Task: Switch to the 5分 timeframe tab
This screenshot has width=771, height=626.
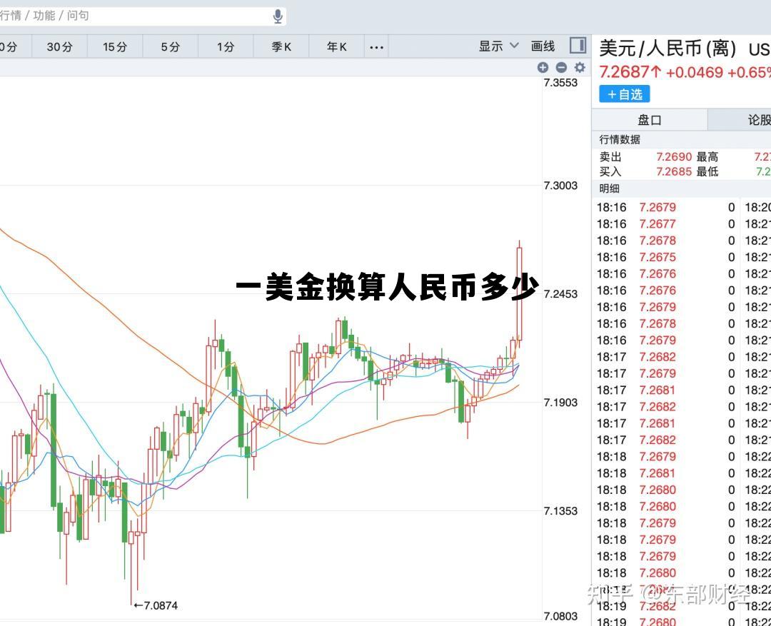Action: tap(169, 46)
